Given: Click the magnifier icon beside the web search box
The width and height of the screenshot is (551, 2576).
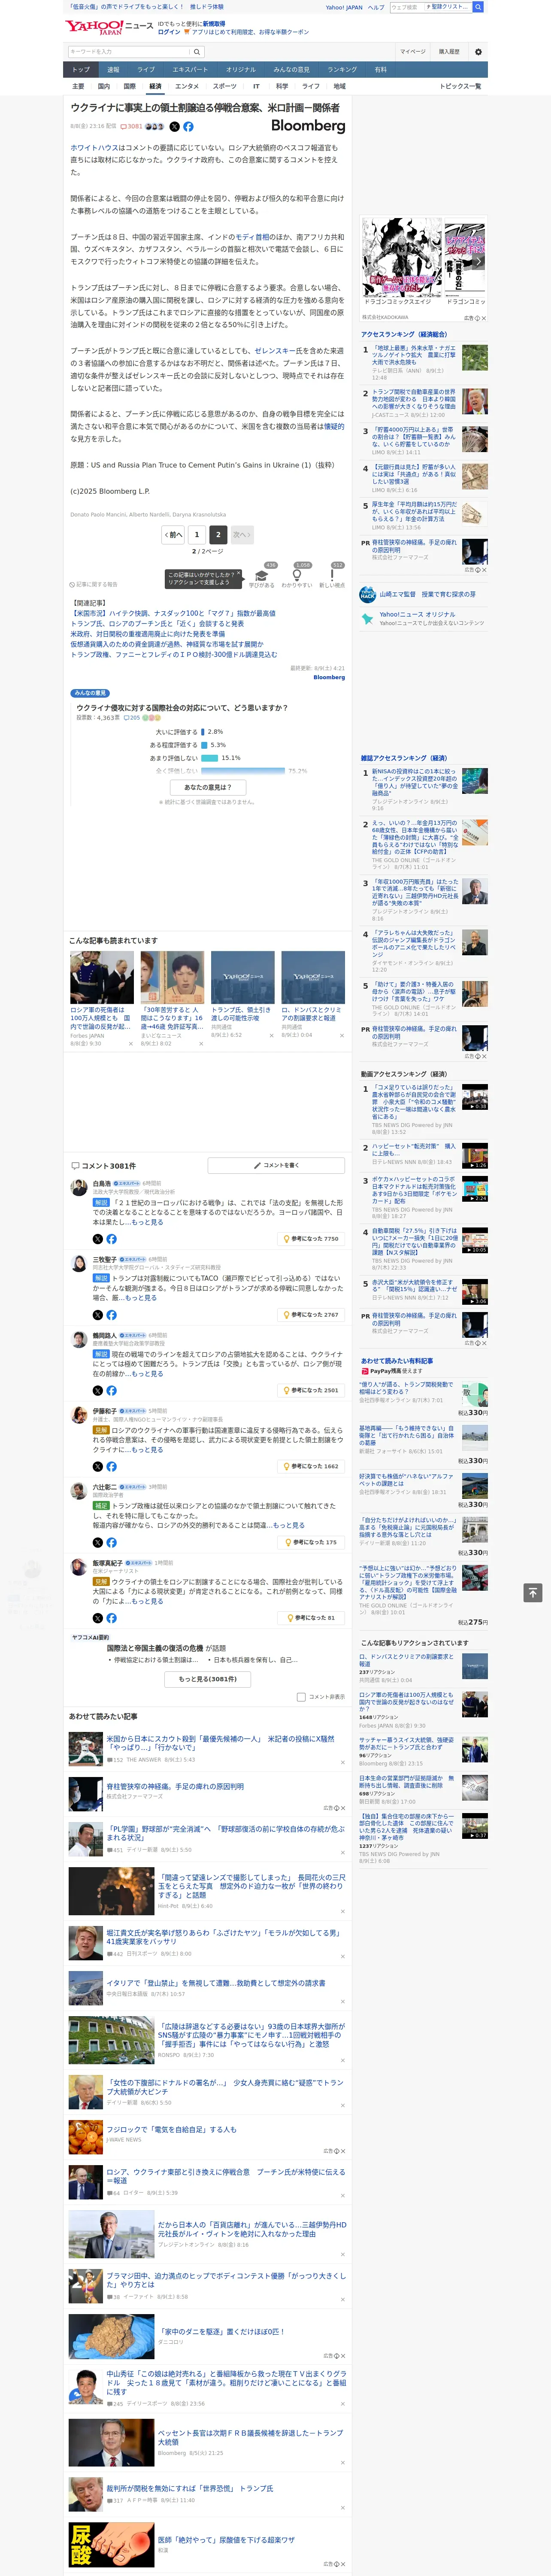Looking at the screenshot, I should tap(478, 7).
